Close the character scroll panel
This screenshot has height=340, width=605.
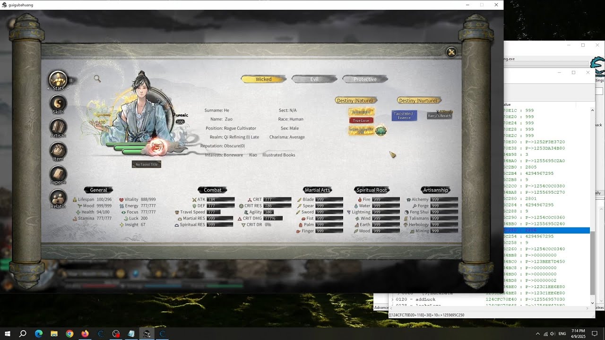tap(451, 52)
